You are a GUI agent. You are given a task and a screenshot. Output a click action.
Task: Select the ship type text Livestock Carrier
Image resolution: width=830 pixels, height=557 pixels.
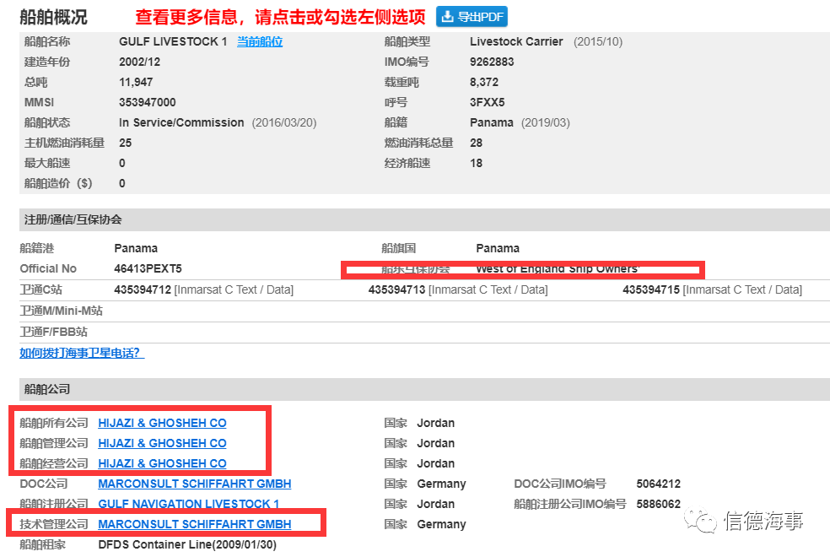click(516, 42)
